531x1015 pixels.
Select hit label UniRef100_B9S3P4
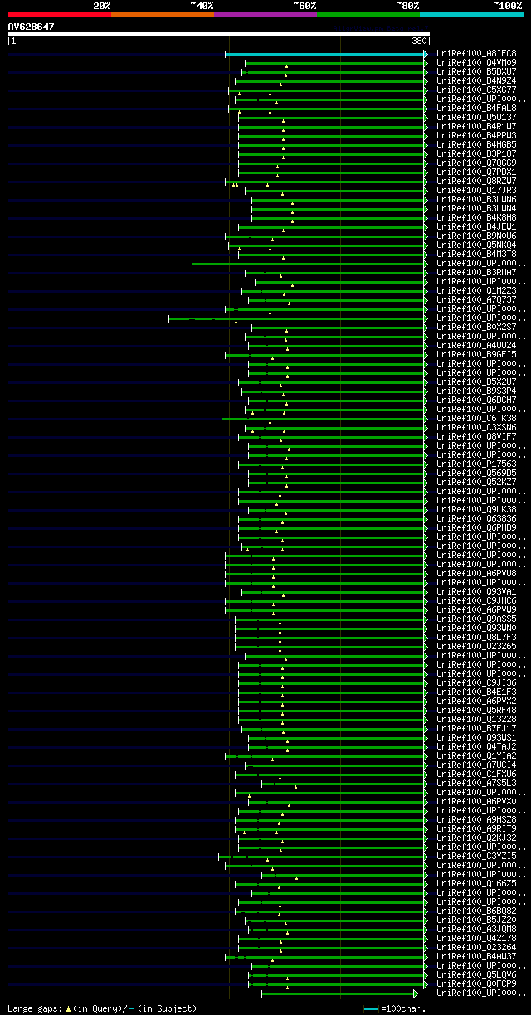click(x=476, y=391)
